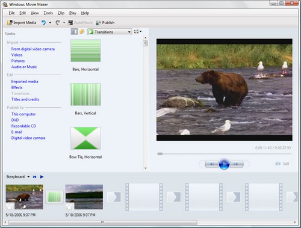301x228 pixels.
Task: Play the storyboard
Action: [x=42, y=177]
